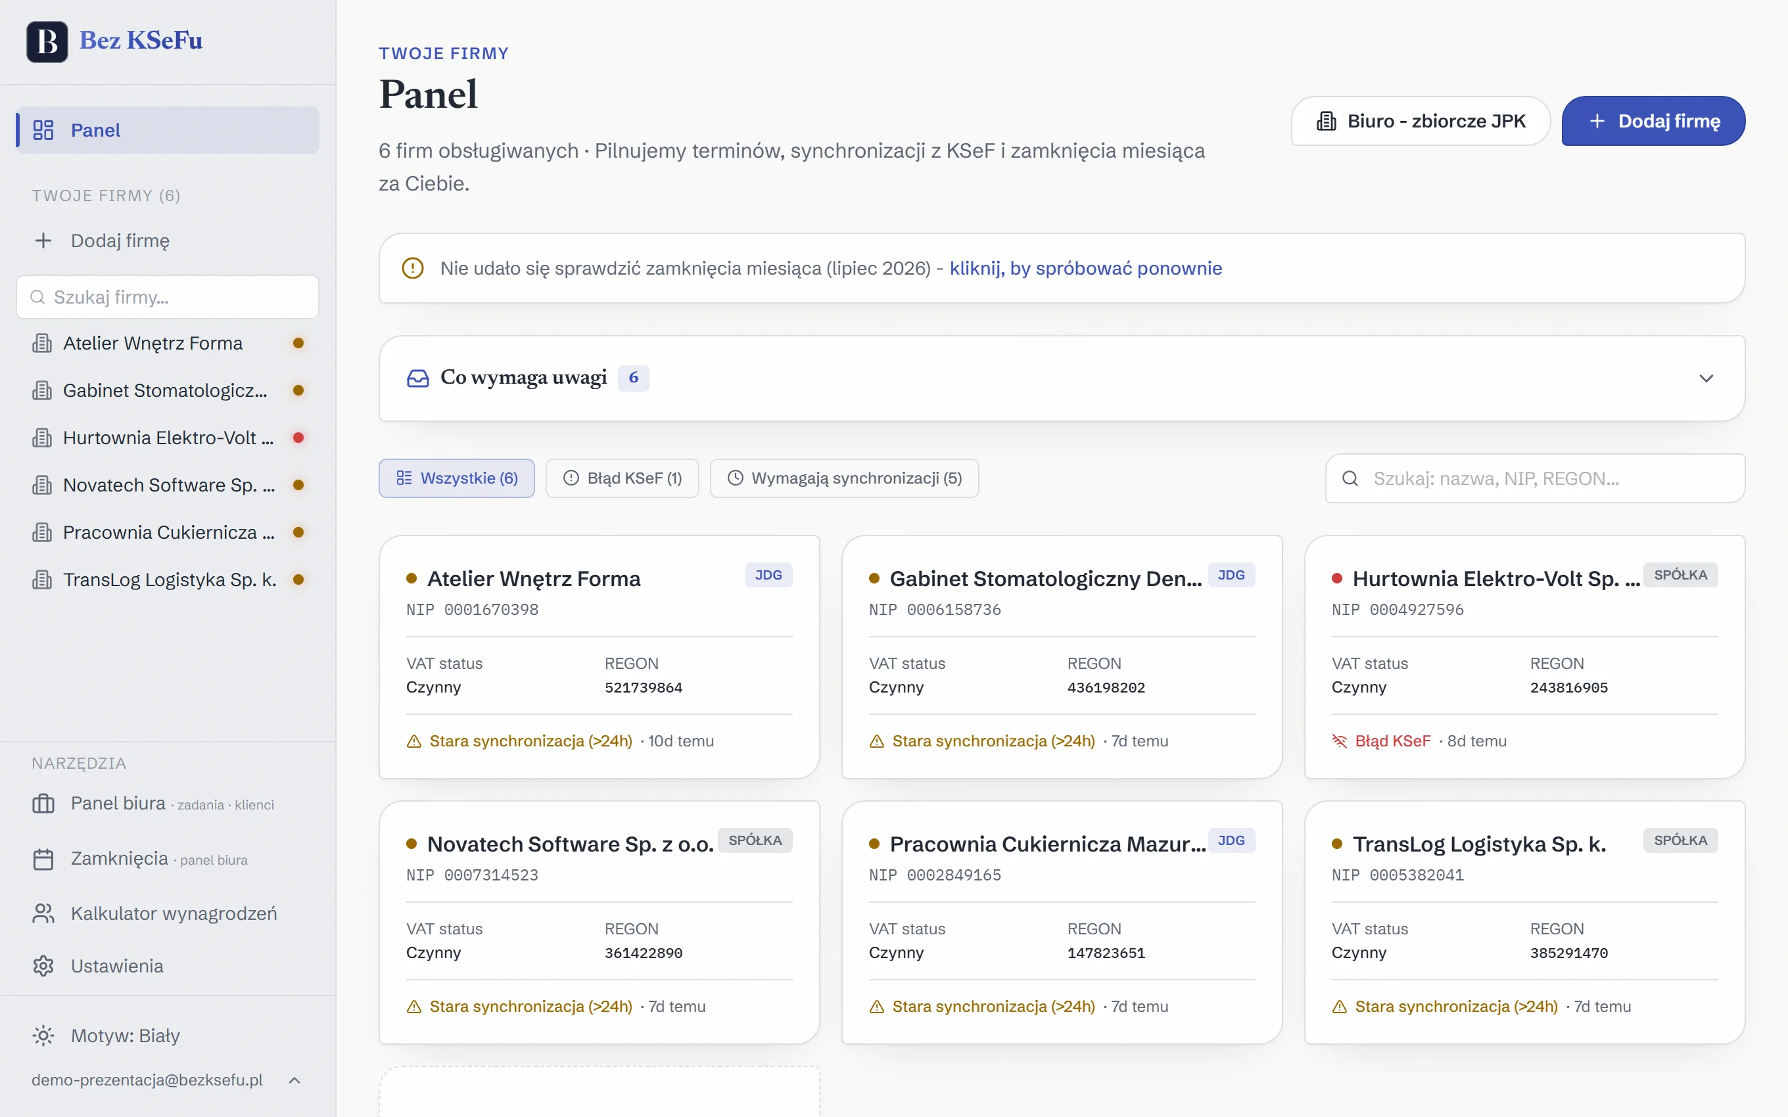Click building icon next to Atelier Wnętrz Forma in sidebar

click(42, 344)
